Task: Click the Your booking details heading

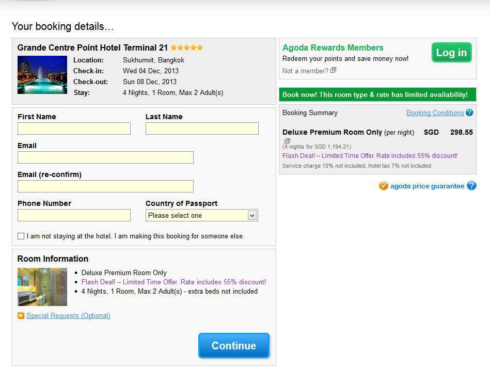Action: (62, 26)
